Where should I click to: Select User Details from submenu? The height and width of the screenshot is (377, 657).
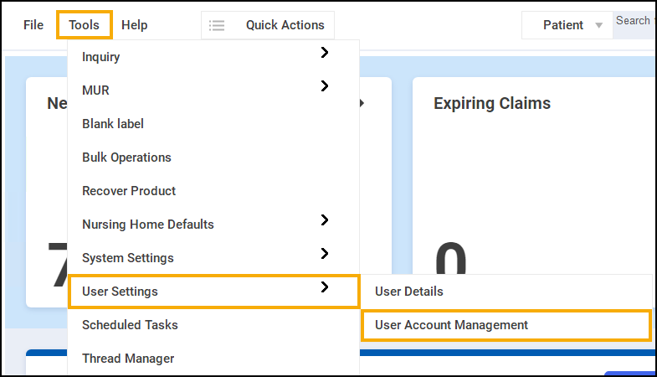click(409, 292)
